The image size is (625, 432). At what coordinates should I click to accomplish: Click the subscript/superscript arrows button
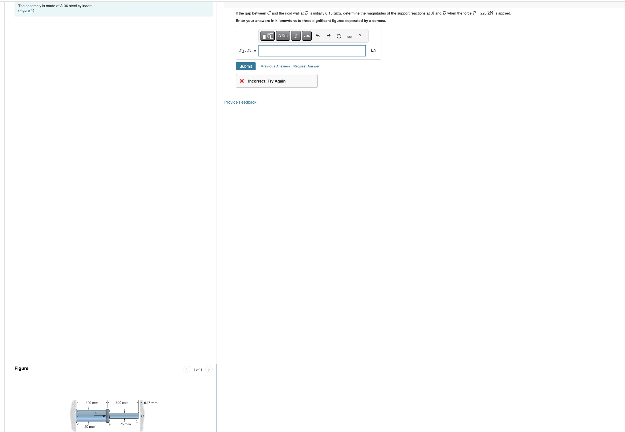point(296,36)
